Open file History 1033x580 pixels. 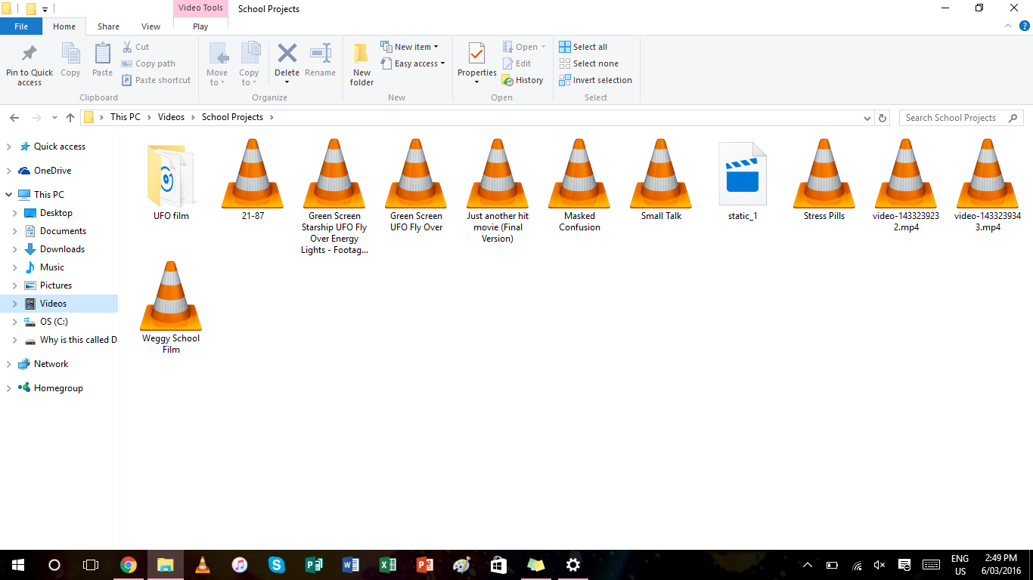coord(523,80)
